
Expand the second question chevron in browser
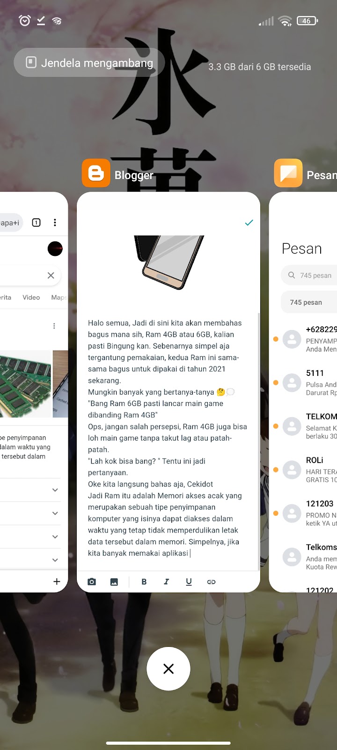(x=55, y=513)
